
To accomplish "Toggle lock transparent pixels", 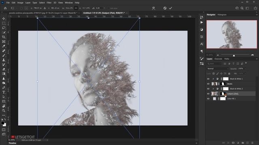I will (x=214, y=74).
